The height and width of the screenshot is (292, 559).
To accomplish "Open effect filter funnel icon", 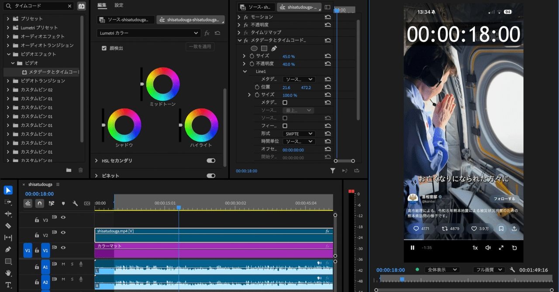I will coord(332,171).
